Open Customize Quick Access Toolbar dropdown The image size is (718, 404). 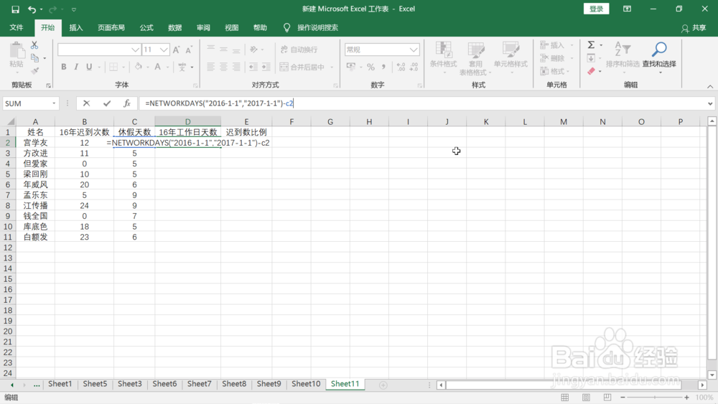coord(74,9)
